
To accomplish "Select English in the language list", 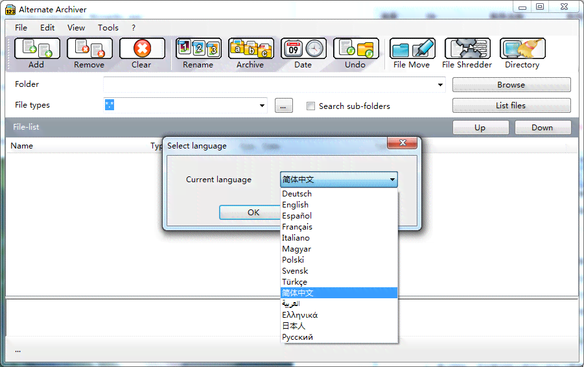I will pos(339,205).
